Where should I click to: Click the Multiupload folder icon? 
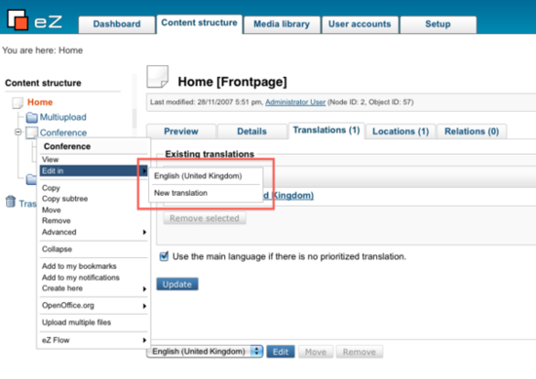pos(32,118)
